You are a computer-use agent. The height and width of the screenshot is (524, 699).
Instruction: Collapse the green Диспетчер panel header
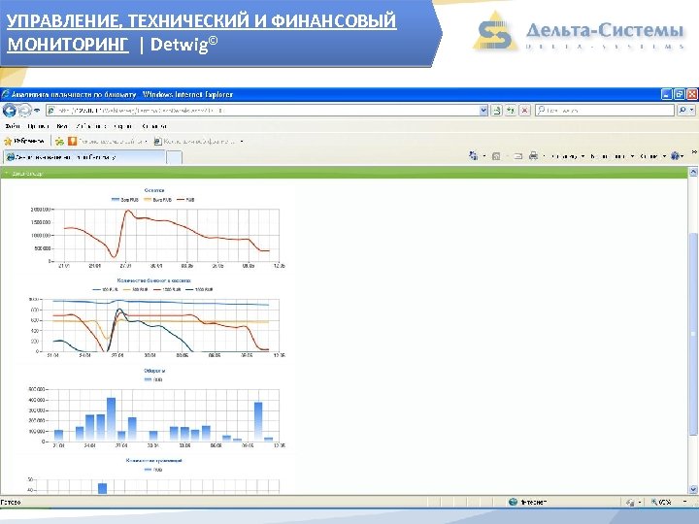coord(344,174)
